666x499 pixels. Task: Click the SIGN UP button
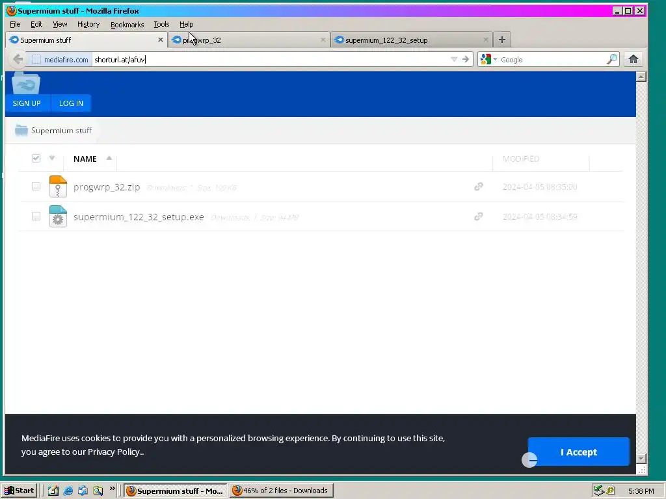[x=27, y=103]
